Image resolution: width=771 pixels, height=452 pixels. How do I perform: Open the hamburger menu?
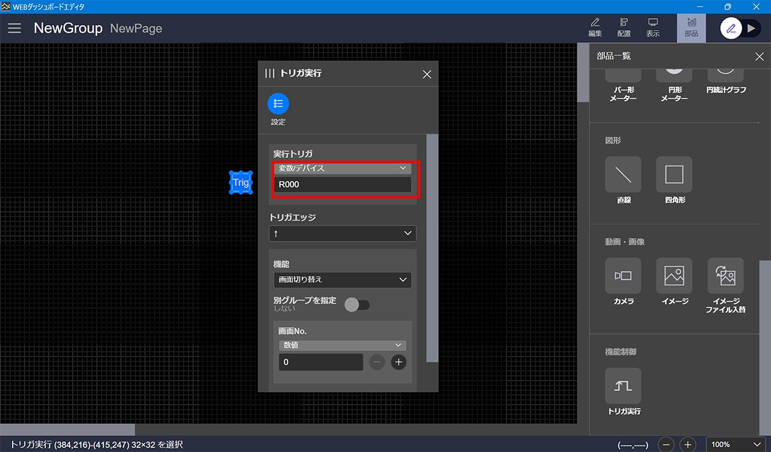[x=14, y=28]
